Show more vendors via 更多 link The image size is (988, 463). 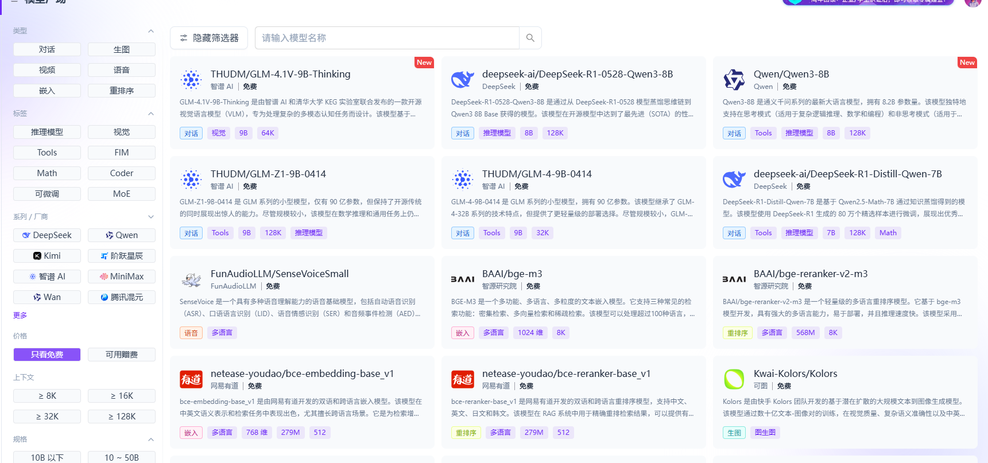click(20, 316)
